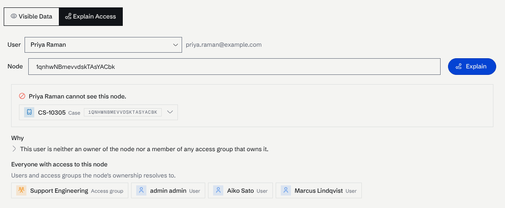The height and width of the screenshot is (208, 505).
Task: Expand the CS-10305 case chevron
Action: (170, 112)
